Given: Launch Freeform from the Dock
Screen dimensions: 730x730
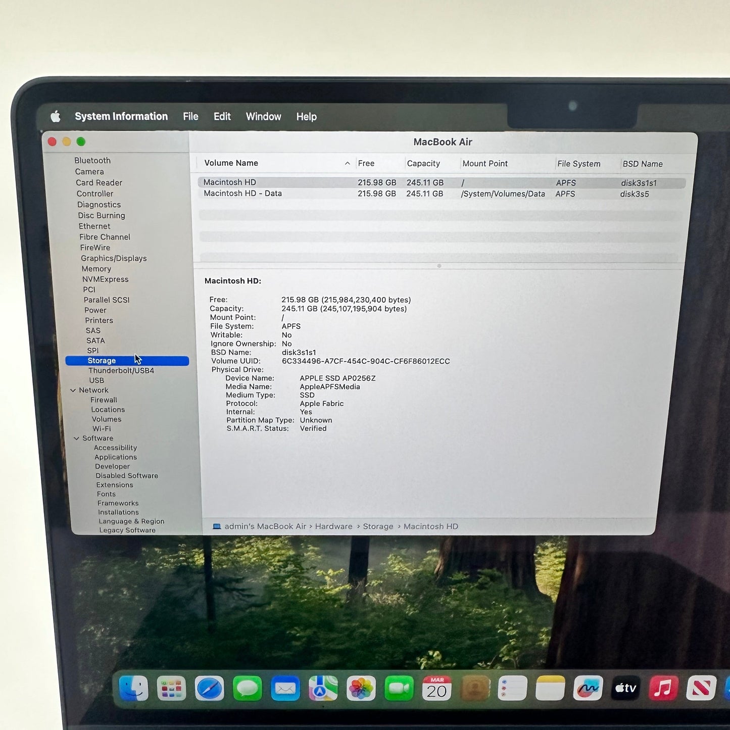Looking at the screenshot, I should click(x=588, y=688).
